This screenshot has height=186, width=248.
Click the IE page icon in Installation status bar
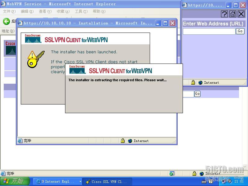[20, 141]
